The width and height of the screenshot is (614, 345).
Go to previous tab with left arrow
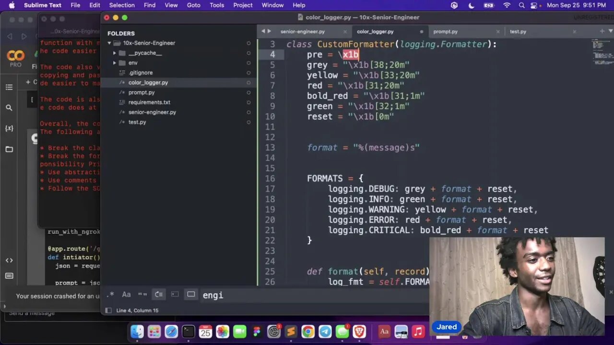pyautogui.click(x=263, y=31)
